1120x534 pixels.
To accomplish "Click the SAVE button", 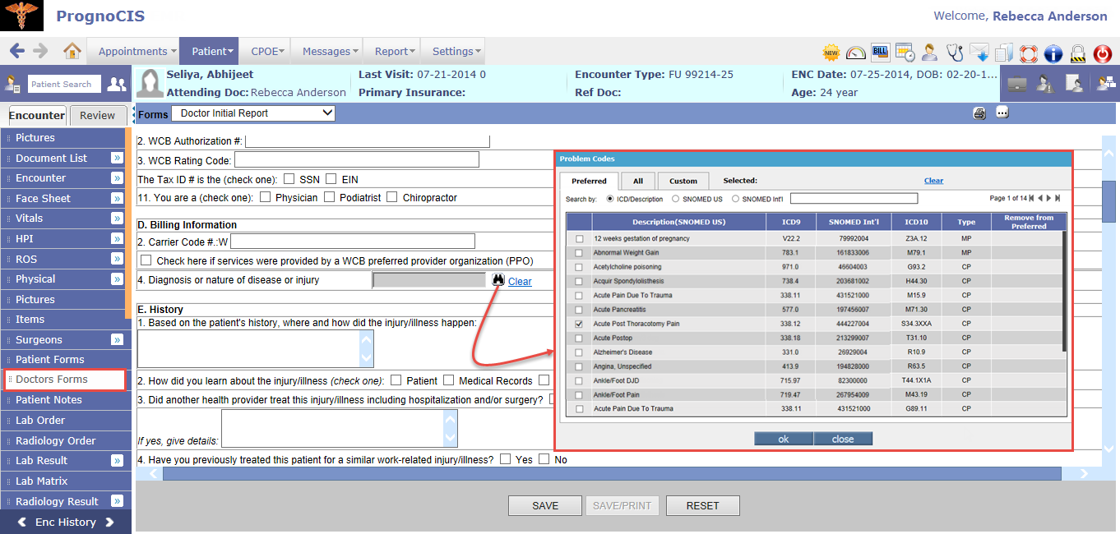I will pos(545,506).
